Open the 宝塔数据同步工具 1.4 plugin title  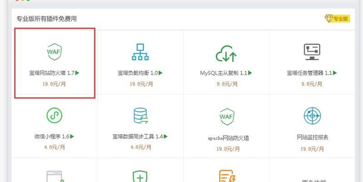(138, 136)
